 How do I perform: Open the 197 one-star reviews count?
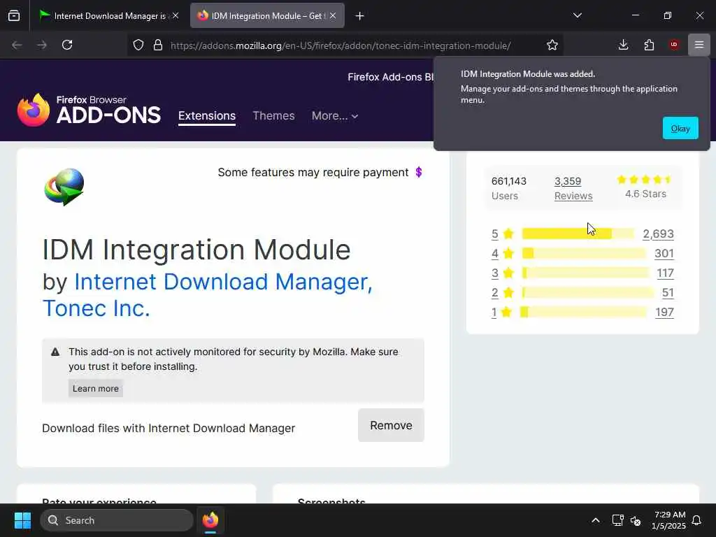pos(664,313)
